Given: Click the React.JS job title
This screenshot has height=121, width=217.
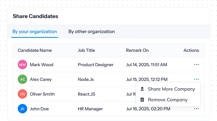Looking at the screenshot, I should pos(87,94).
